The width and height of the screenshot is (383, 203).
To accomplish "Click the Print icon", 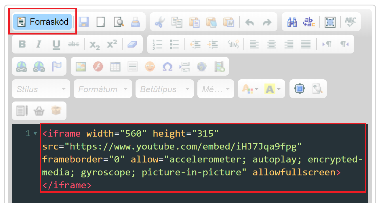I will [136, 22].
